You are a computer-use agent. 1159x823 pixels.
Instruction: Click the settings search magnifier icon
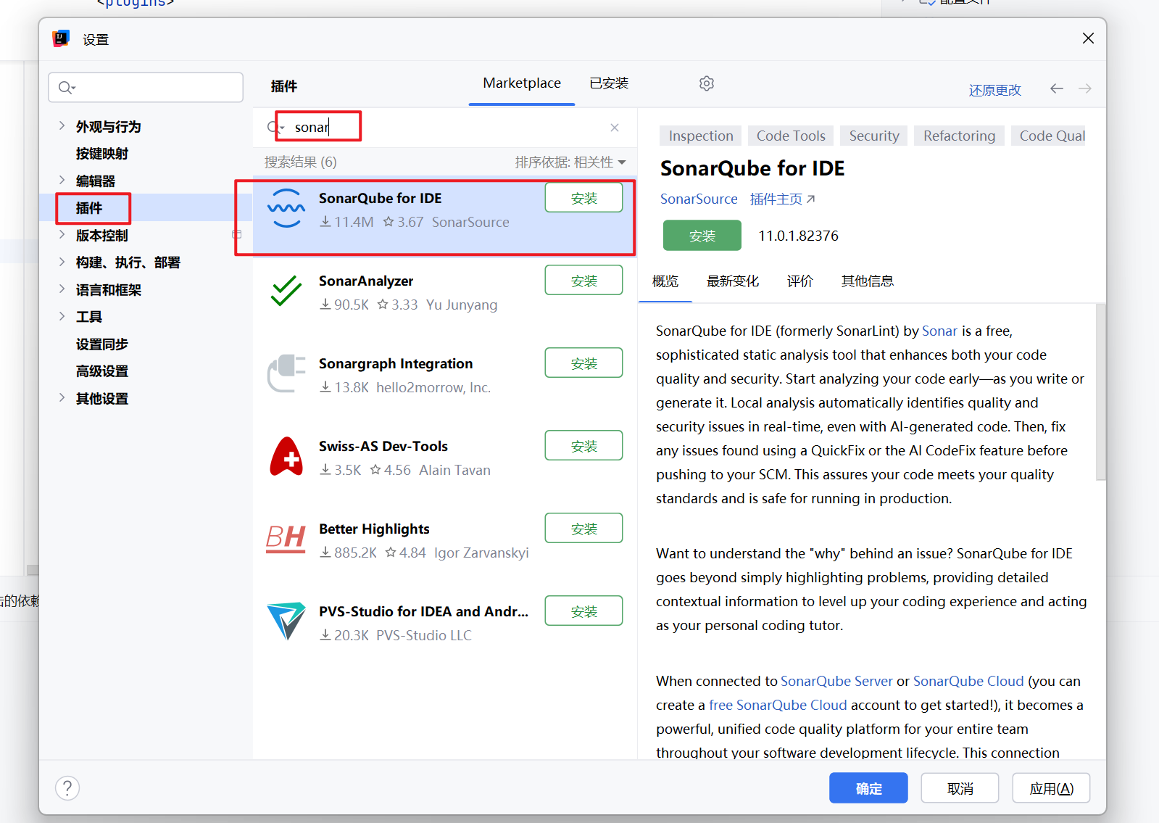pos(67,88)
